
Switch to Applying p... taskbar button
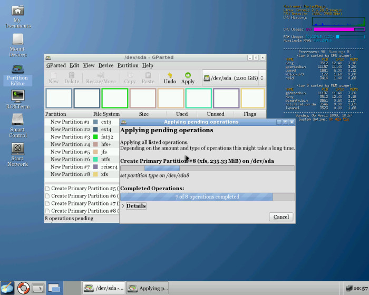[148, 288]
